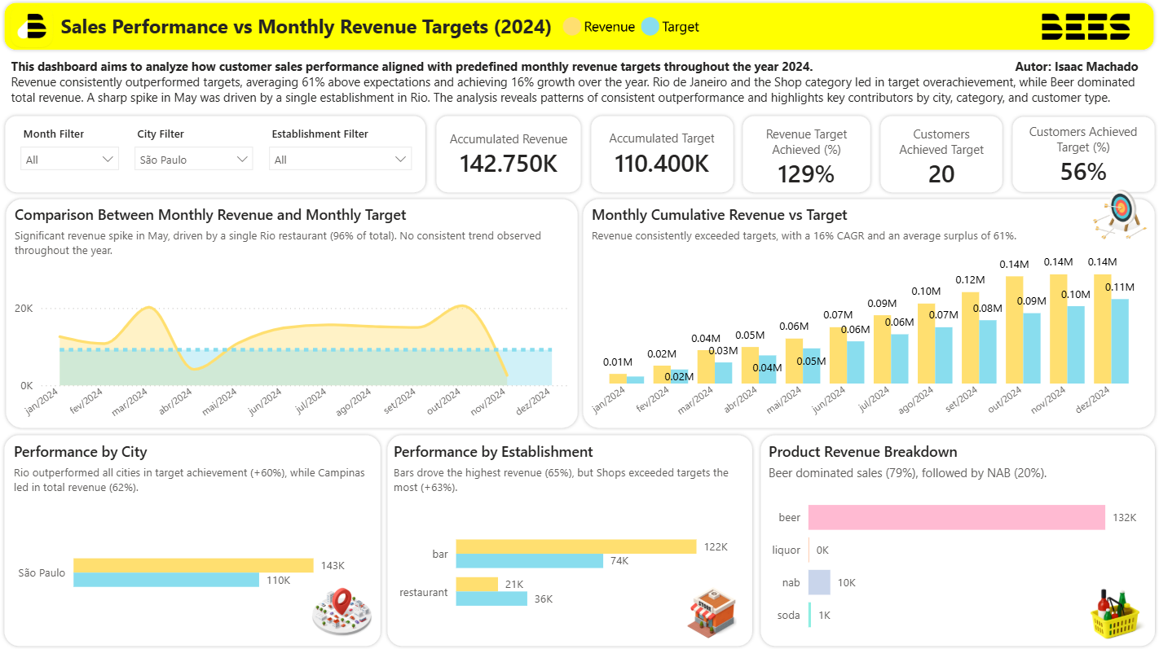The width and height of the screenshot is (1159, 649).
Task: Click the store building icon
Action: [710, 613]
